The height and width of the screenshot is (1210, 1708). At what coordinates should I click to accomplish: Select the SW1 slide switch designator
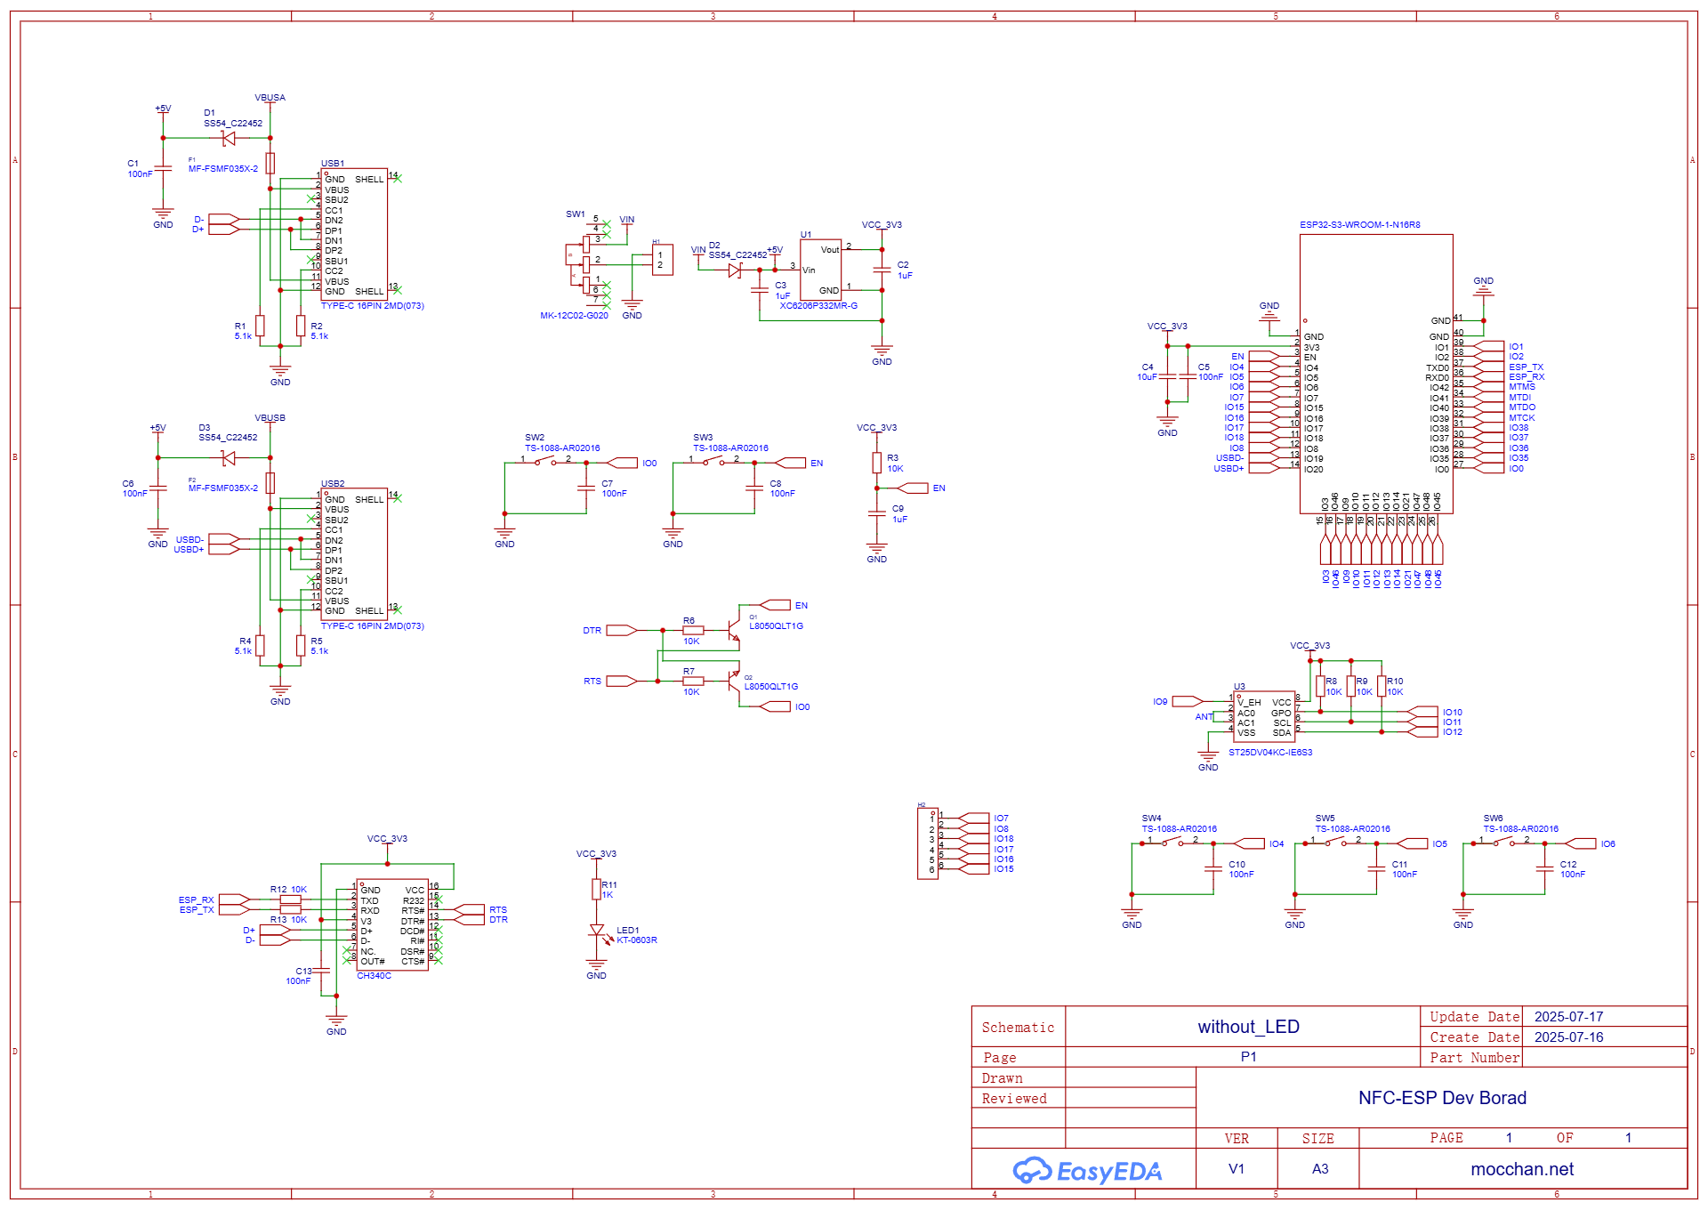pos(576,214)
